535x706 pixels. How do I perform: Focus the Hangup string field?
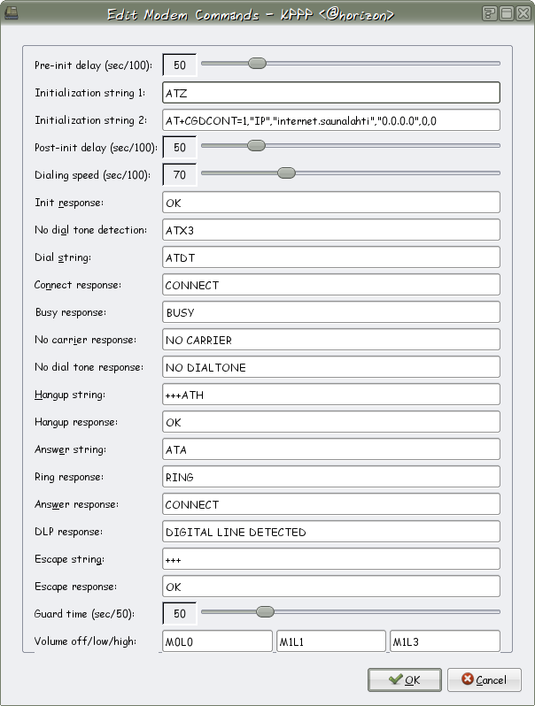tap(331, 395)
